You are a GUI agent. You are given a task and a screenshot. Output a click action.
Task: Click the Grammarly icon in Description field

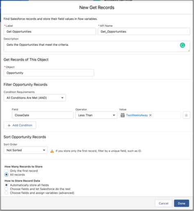(183, 45)
